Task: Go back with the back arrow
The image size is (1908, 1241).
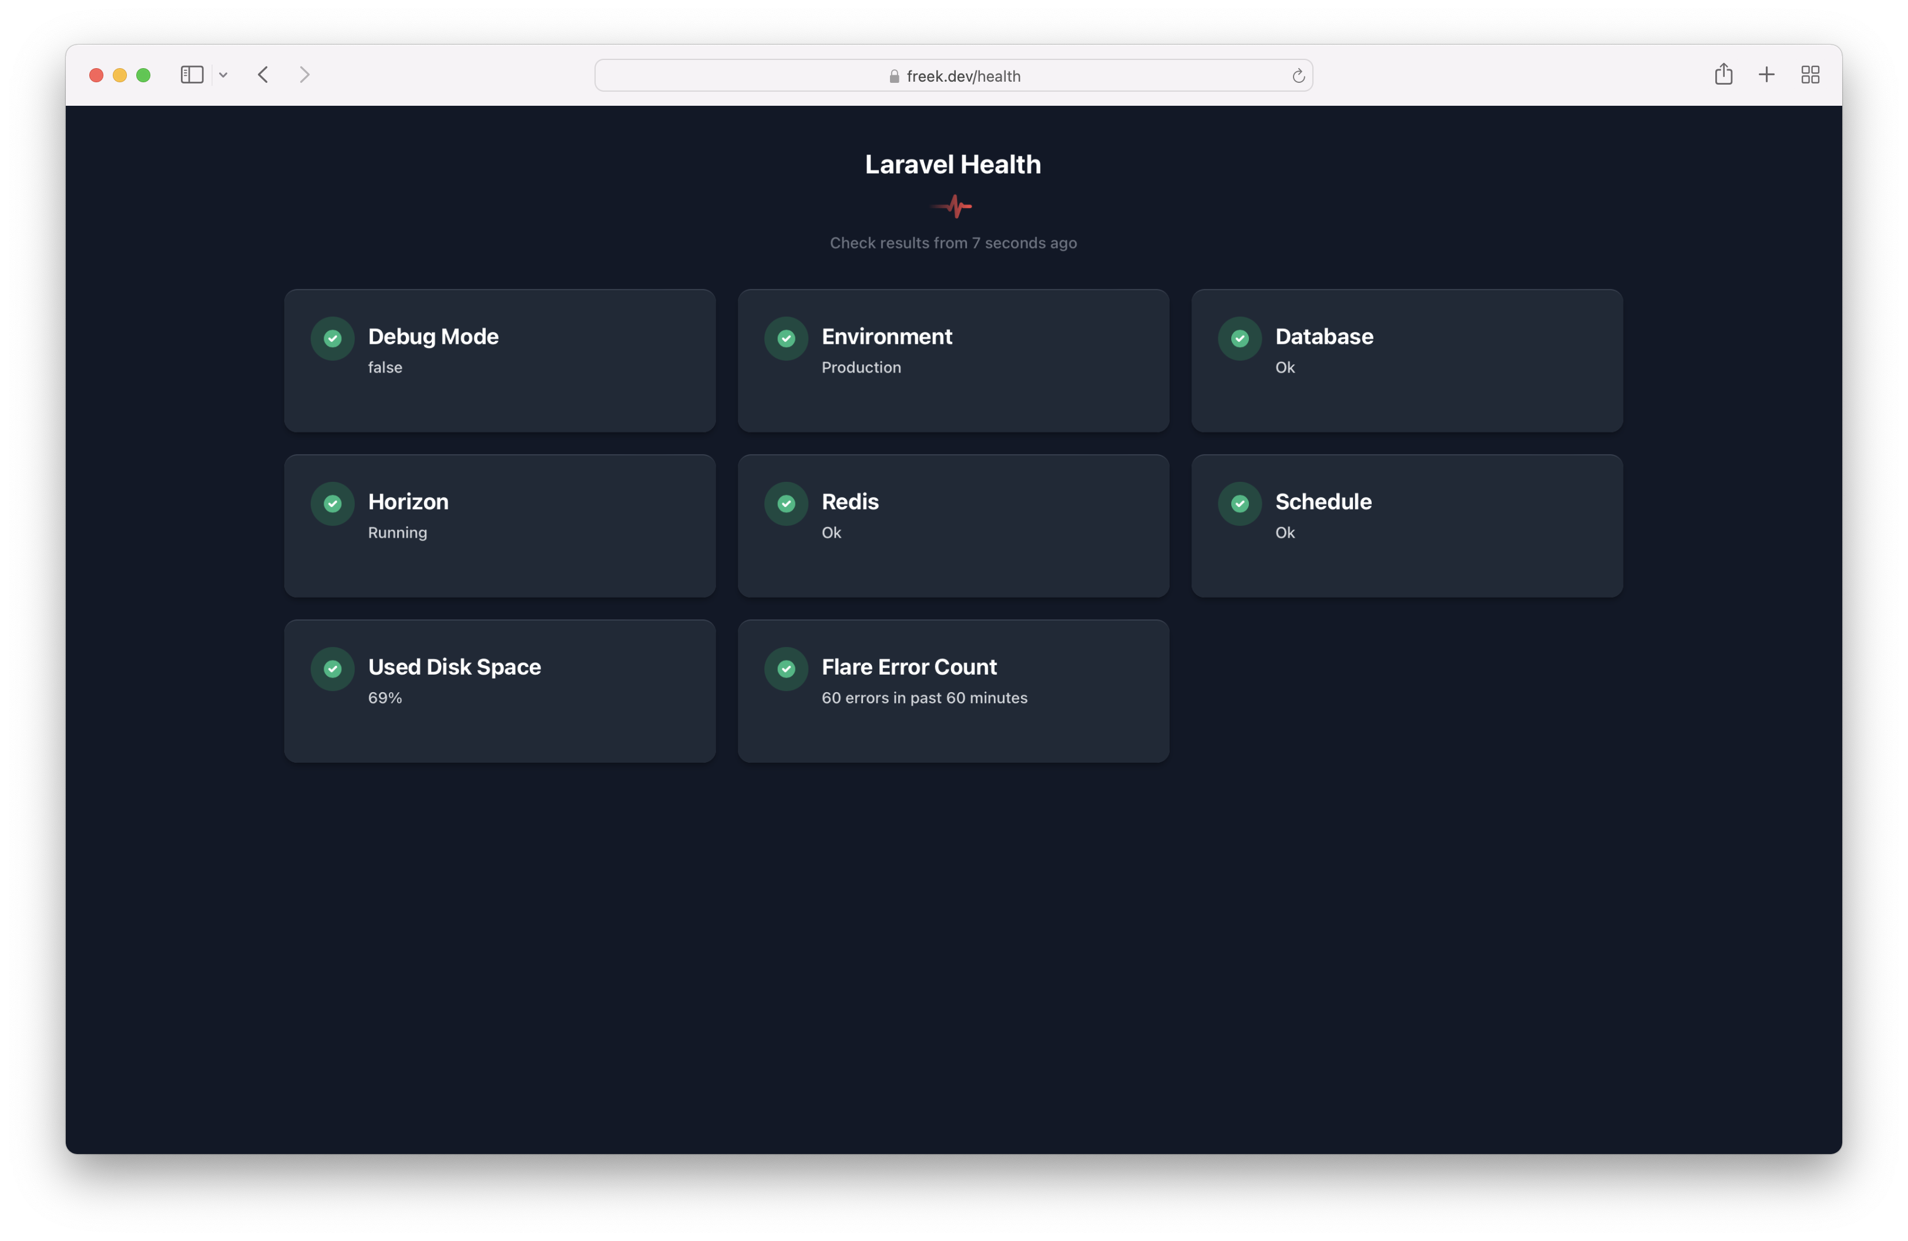Action: [x=263, y=75]
